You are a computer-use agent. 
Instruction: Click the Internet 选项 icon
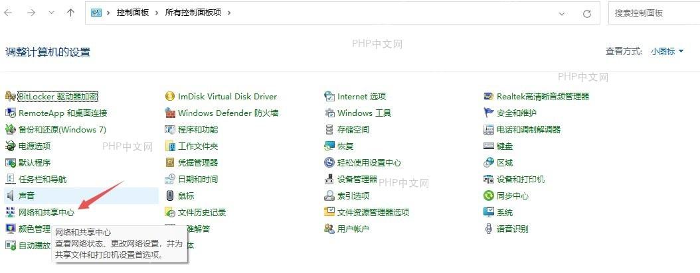[x=329, y=96]
